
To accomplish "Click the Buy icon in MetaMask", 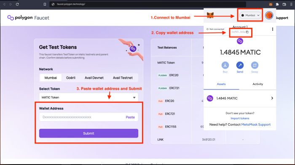I will point(225,65).
